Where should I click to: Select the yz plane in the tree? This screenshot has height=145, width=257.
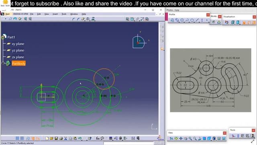point(18,50)
